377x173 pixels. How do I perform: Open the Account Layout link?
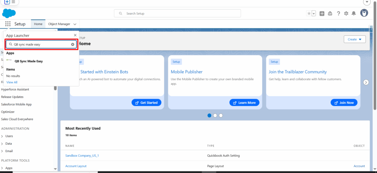pos(76,166)
